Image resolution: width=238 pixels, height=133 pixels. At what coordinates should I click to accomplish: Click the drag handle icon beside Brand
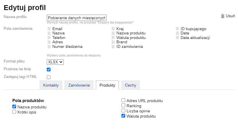tap(113, 42)
